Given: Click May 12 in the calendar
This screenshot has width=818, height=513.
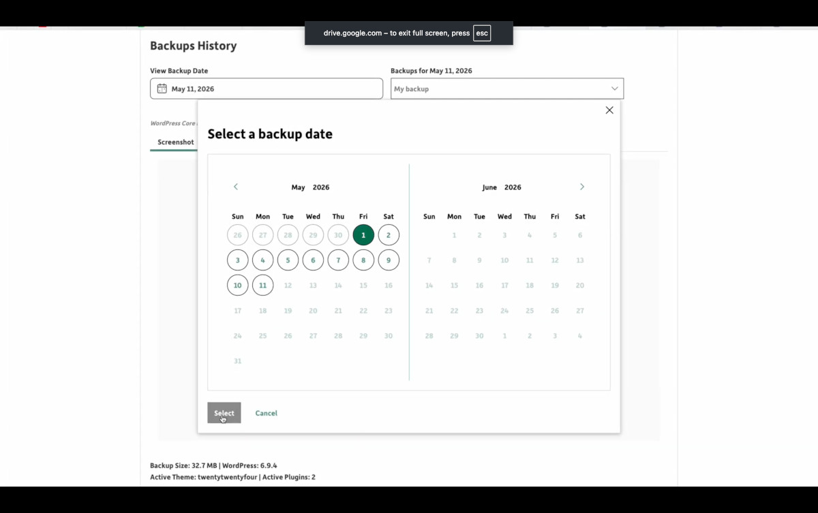Looking at the screenshot, I should [x=288, y=285].
